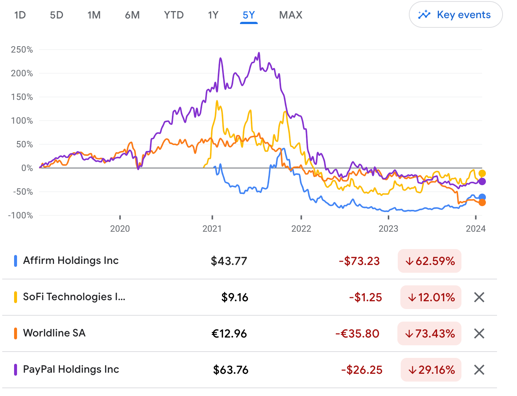517x396 pixels.
Task: Click the orange Worldline chart endpoint dot
Action: (482, 202)
